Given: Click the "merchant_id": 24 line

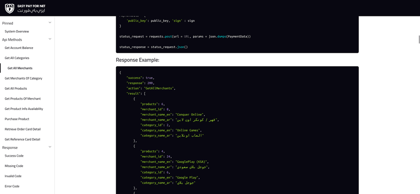Looking at the screenshot, I should (x=156, y=157).
